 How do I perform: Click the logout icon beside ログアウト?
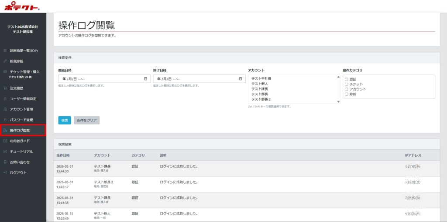click(x=5, y=172)
